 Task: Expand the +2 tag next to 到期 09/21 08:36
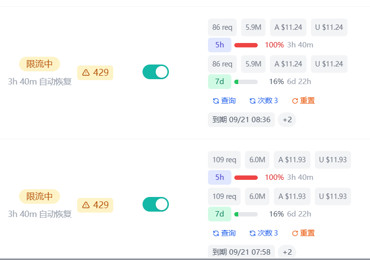coord(287,120)
